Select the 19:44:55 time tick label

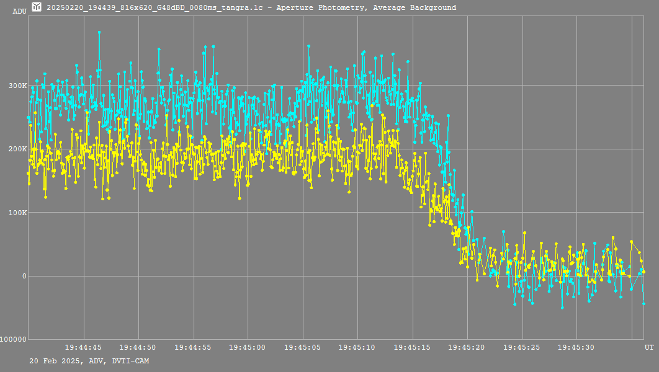[193, 348]
